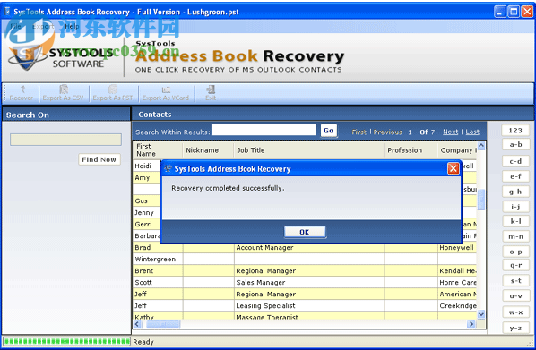Click the horizontal scroll right arrow

[x=471, y=324]
